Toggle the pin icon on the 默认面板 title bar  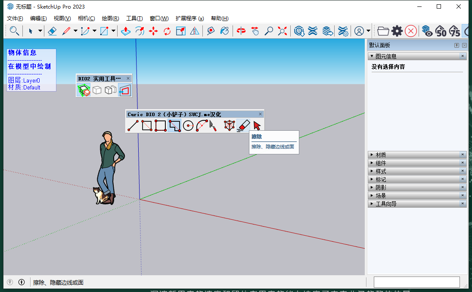click(x=456, y=45)
